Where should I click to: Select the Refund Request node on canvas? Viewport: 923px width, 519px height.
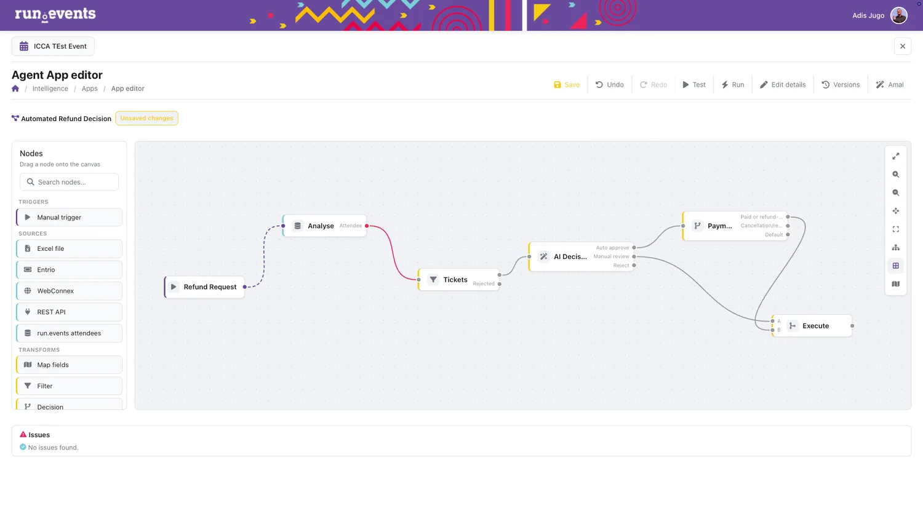click(x=204, y=287)
